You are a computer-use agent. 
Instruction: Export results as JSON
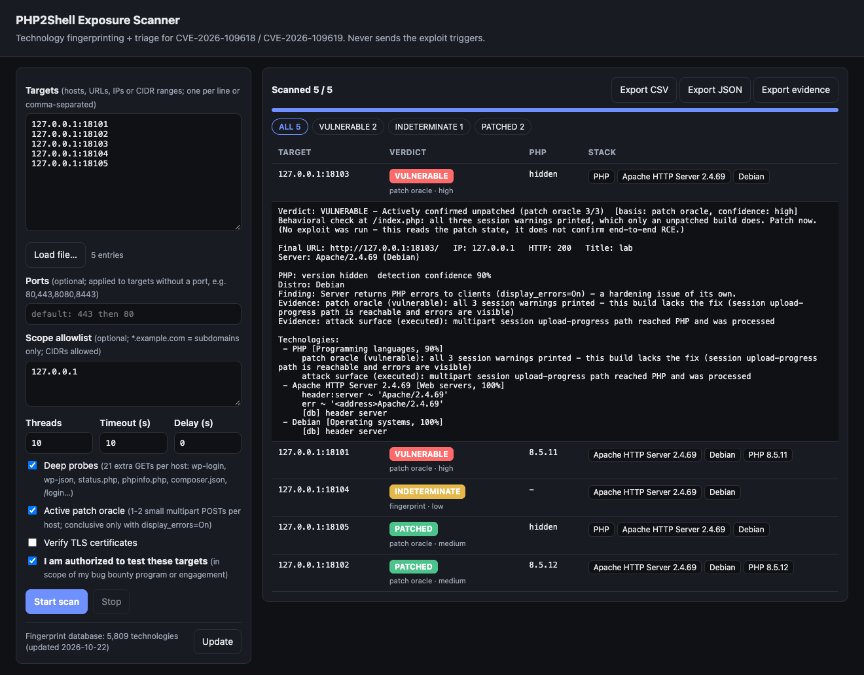coord(715,90)
